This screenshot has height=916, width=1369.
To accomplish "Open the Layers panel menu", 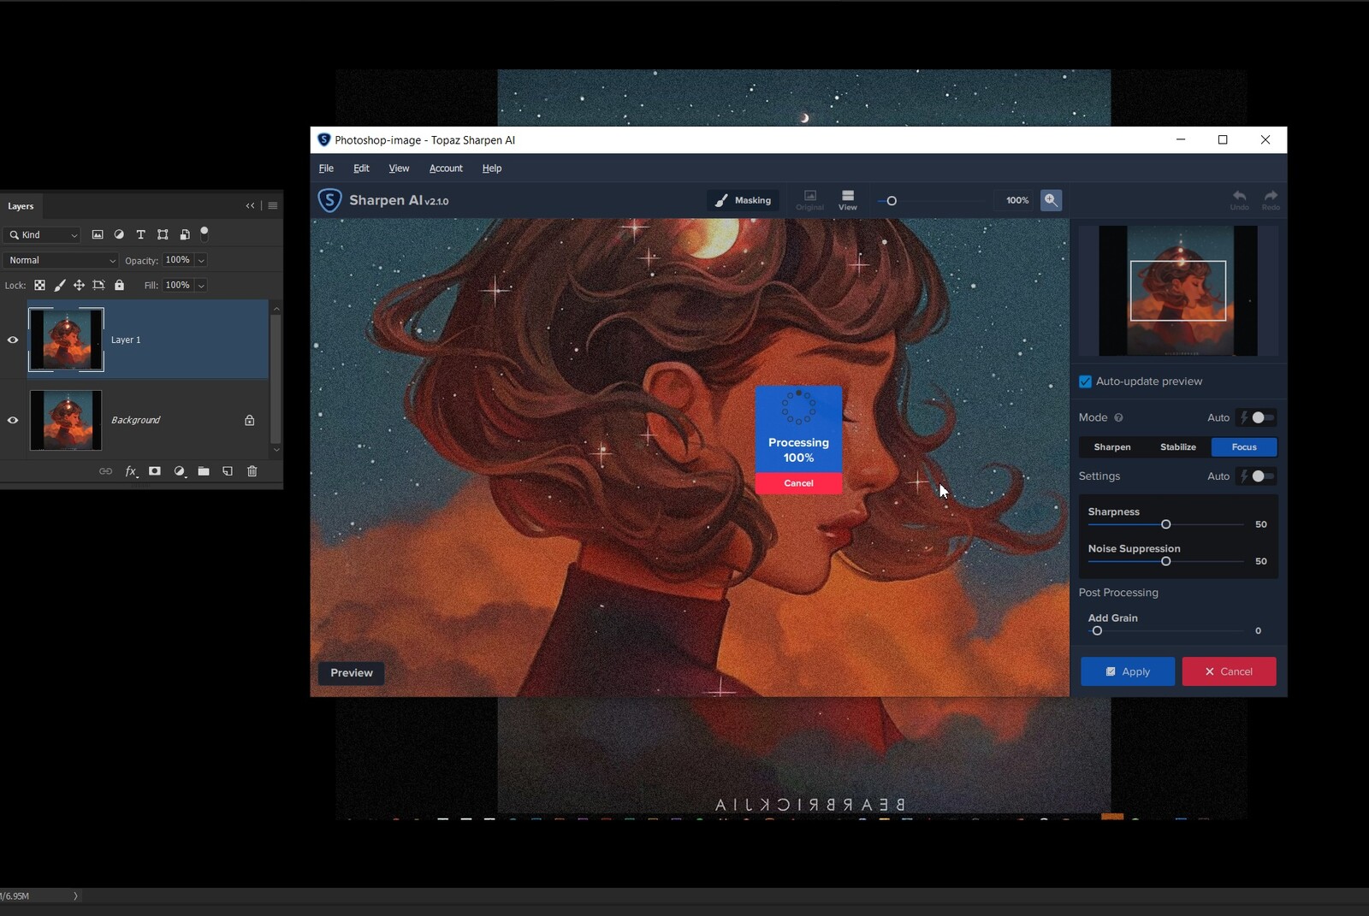I will tap(273, 206).
